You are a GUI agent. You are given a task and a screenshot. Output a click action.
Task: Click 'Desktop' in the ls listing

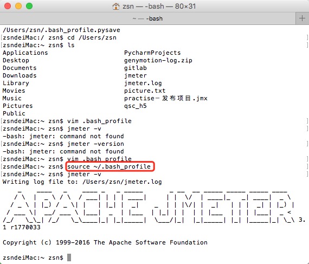click(x=16, y=60)
